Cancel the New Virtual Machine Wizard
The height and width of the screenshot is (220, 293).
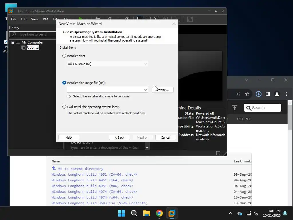click(166, 137)
